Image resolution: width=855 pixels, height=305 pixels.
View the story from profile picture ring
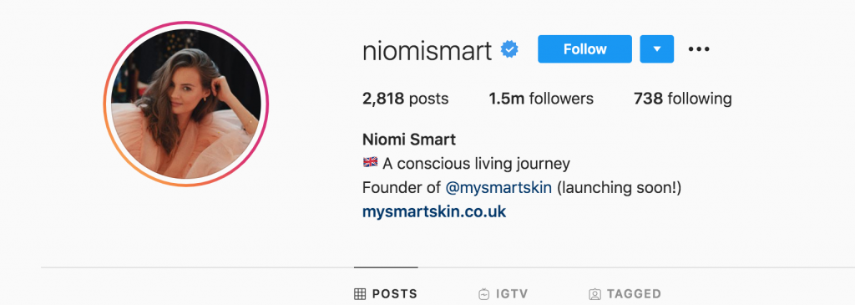pyautogui.click(x=186, y=104)
